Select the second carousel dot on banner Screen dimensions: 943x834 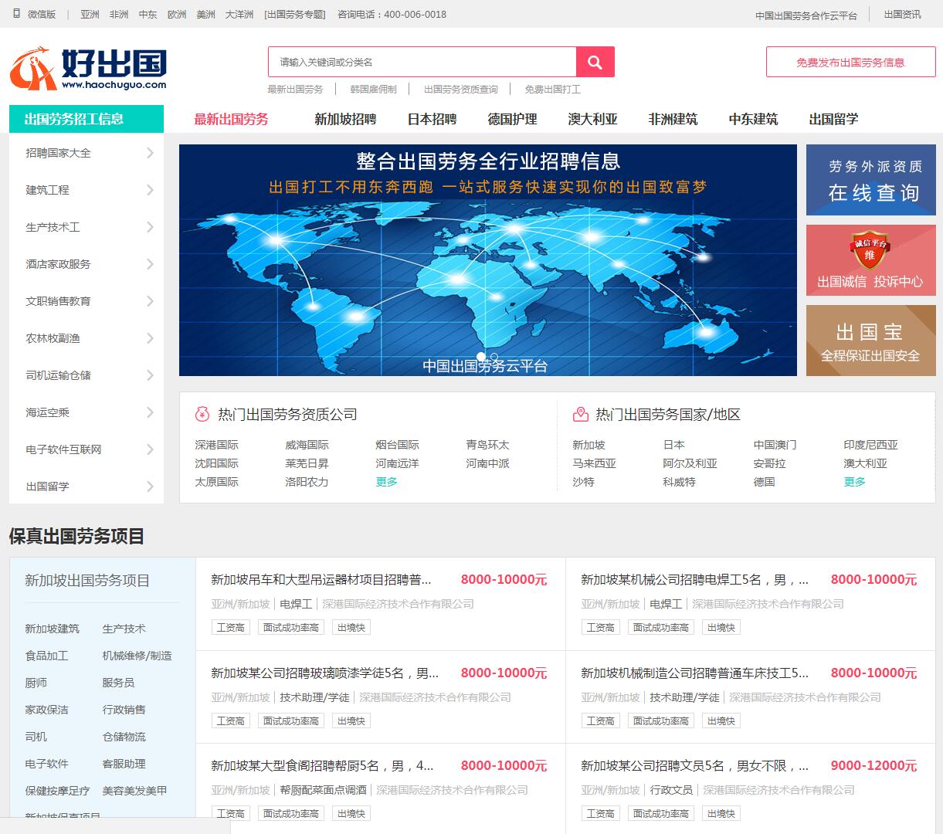click(494, 357)
